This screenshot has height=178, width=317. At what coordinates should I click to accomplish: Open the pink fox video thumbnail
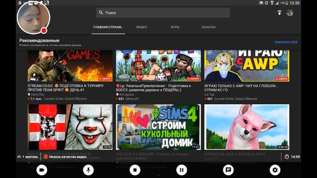247,127
